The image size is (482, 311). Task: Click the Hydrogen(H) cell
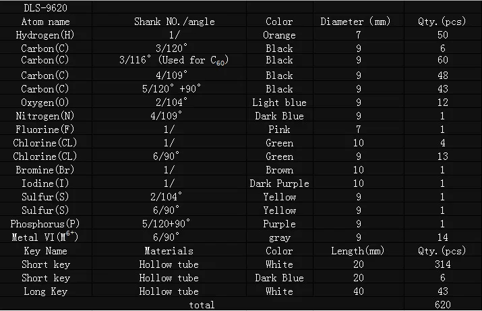(46, 35)
